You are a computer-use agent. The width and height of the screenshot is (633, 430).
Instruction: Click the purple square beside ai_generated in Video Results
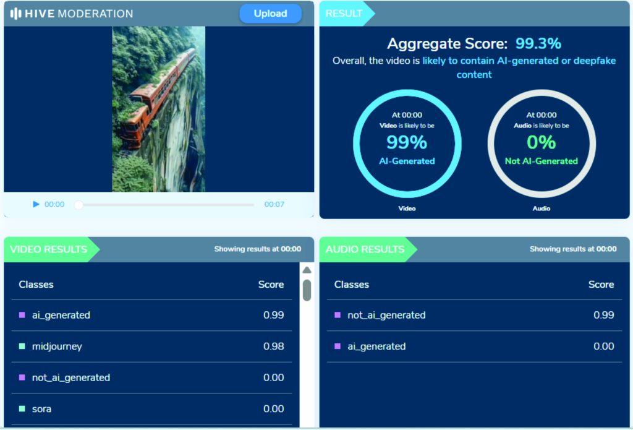tap(22, 315)
